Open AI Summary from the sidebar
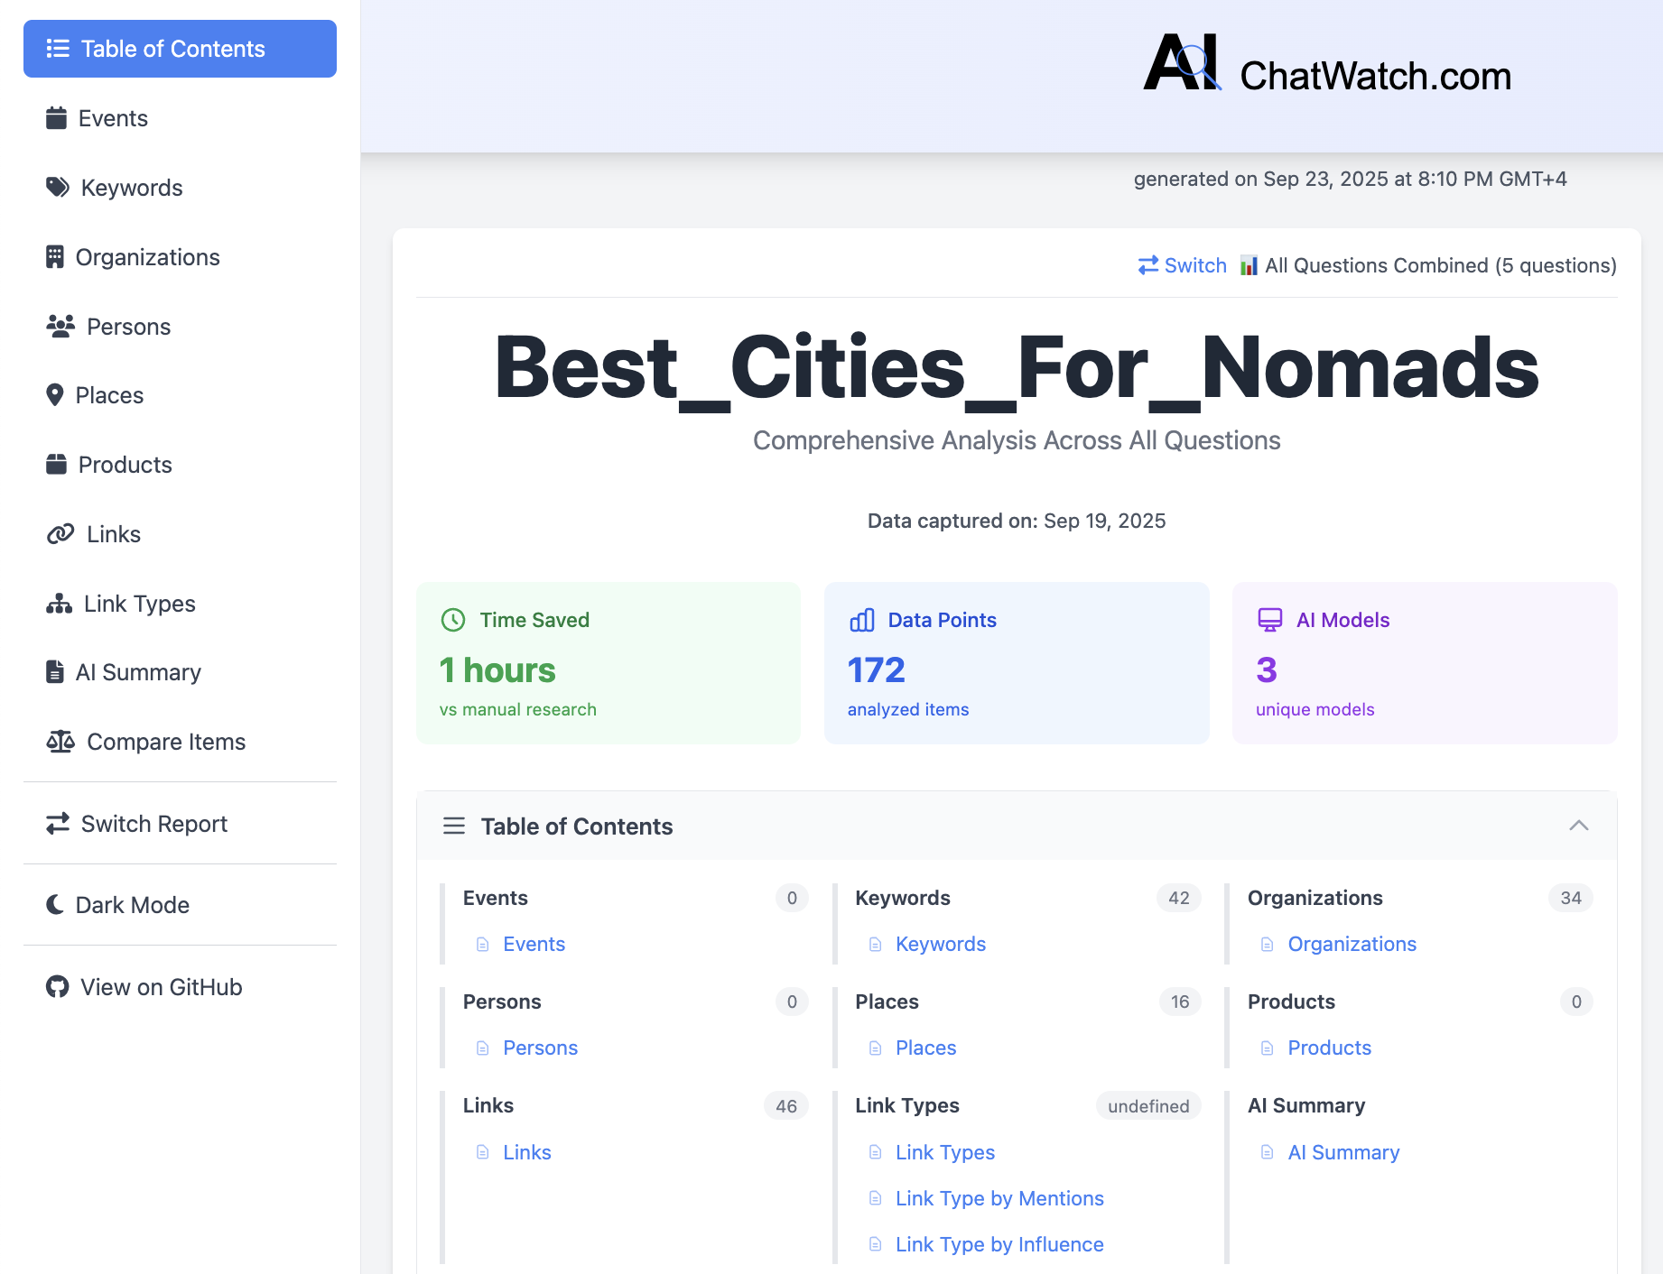1663x1274 pixels. pos(137,672)
